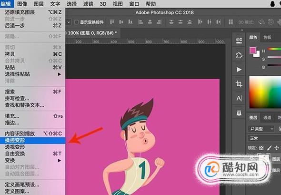
Task: Click the B brightness slider
Action: 274,65
